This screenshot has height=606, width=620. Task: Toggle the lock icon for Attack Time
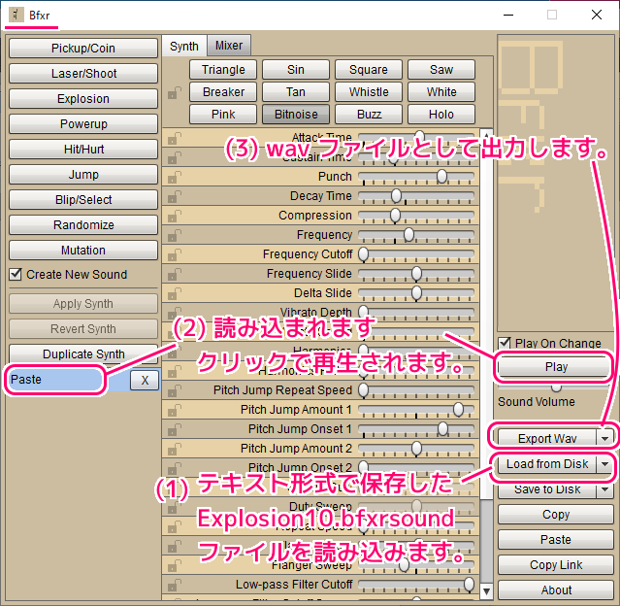pyautogui.click(x=175, y=138)
